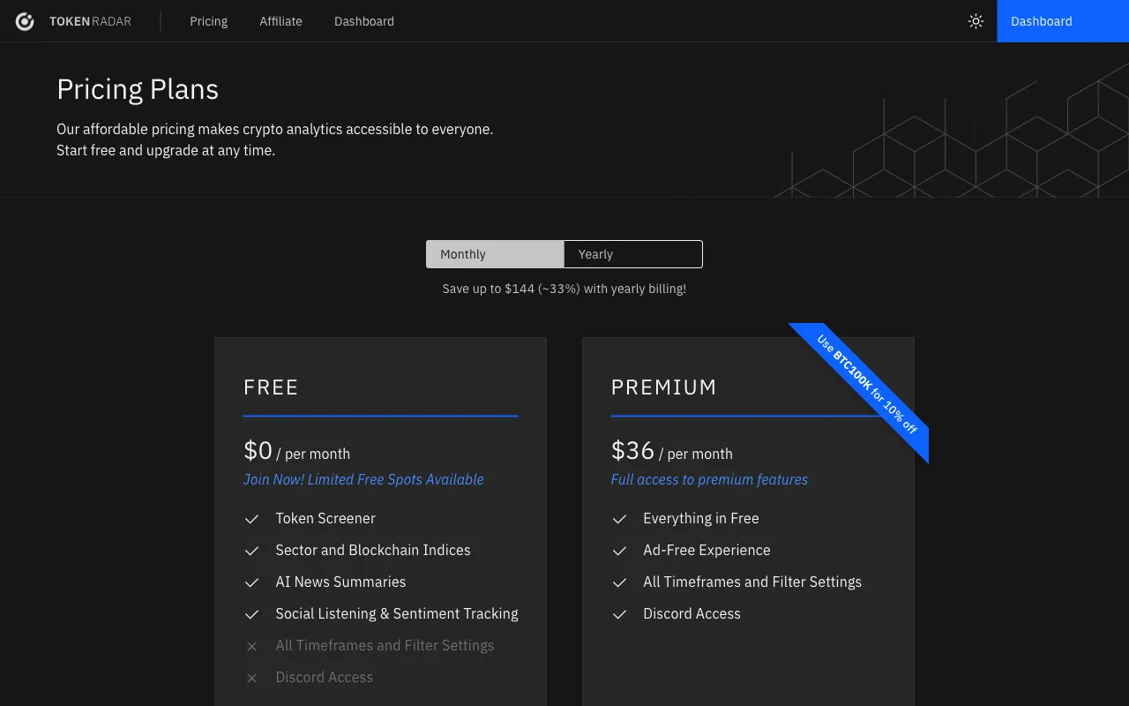The image size is (1129, 706).
Task: Click 'Ad-Free Experience' feature text
Action: pyautogui.click(x=707, y=550)
